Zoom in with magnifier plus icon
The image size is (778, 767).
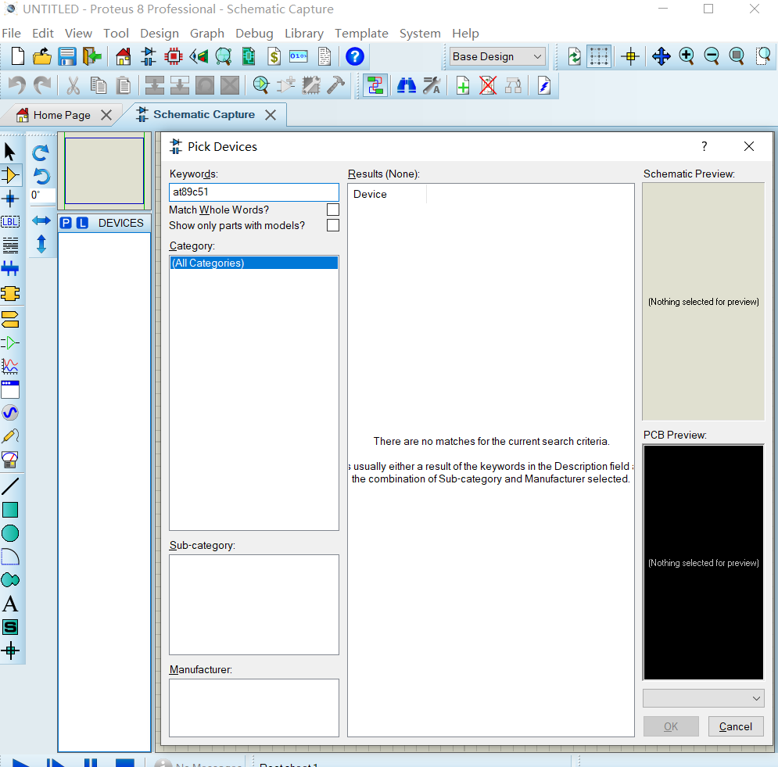pos(687,56)
